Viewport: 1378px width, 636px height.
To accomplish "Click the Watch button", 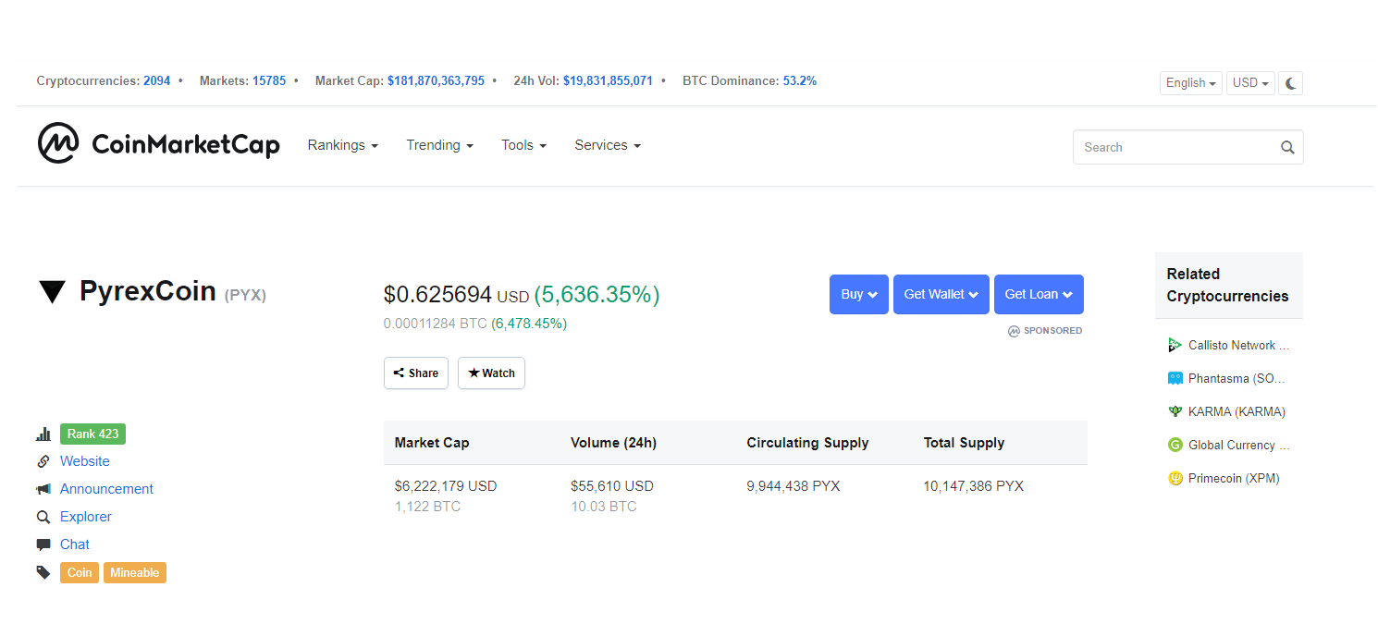I will point(491,373).
